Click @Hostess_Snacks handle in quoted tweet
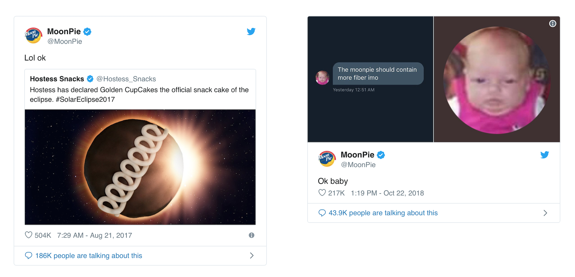 (x=126, y=79)
